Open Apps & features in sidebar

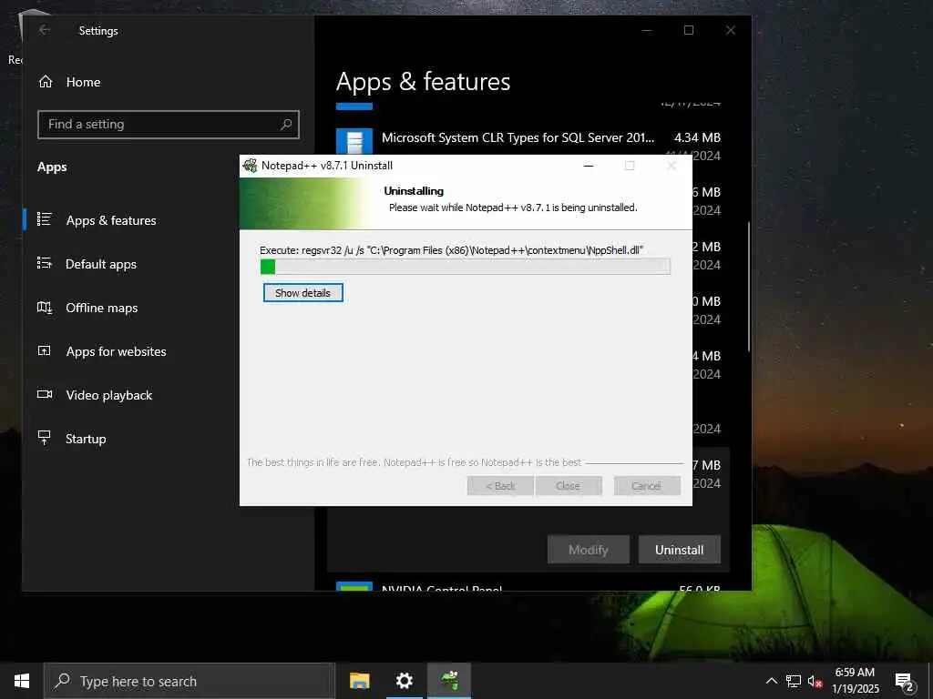(x=111, y=220)
